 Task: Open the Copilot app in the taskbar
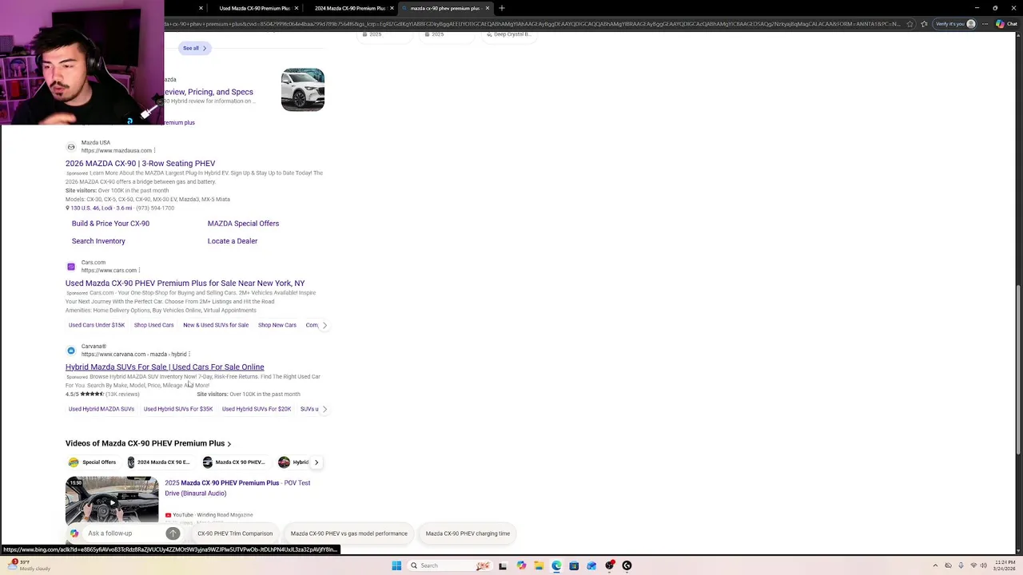(x=521, y=565)
